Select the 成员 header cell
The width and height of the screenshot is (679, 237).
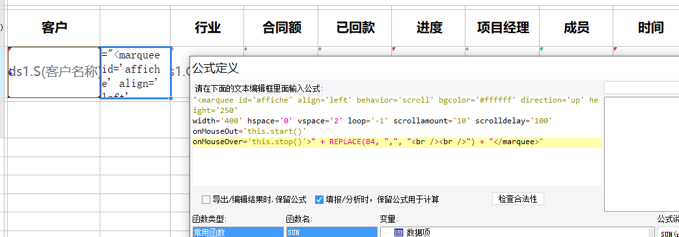[576, 28]
